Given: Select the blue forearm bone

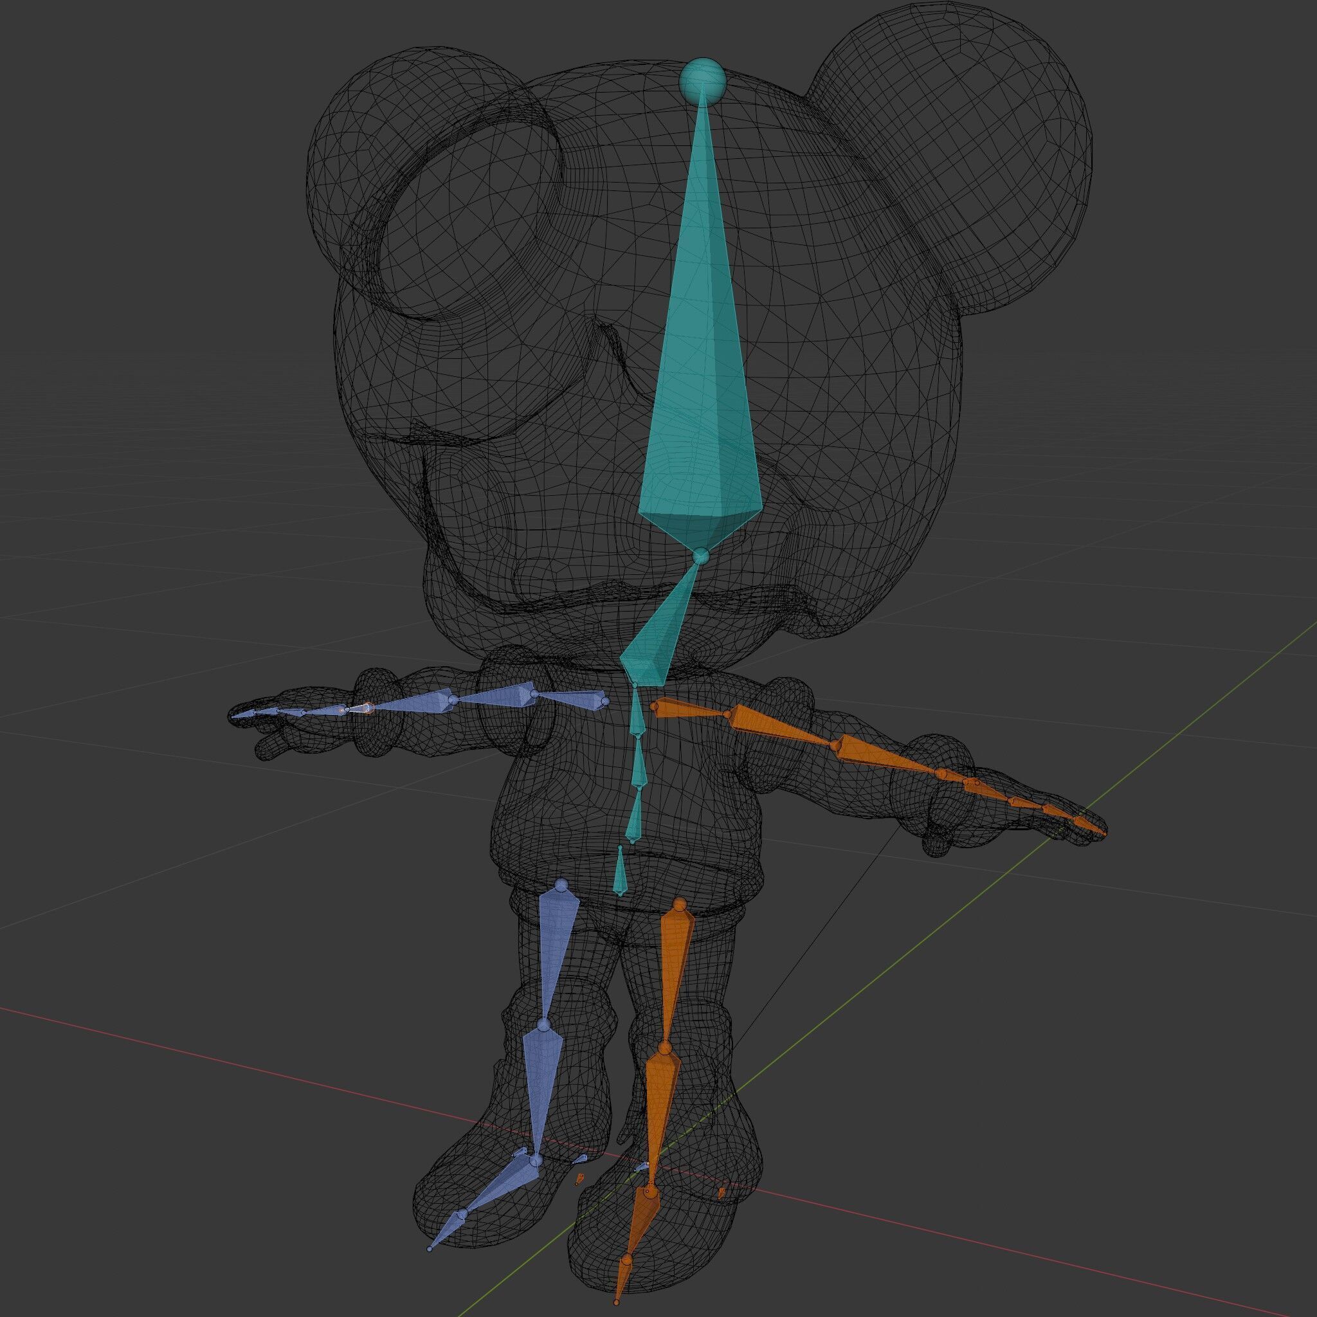Looking at the screenshot, I should pos(409,704).
